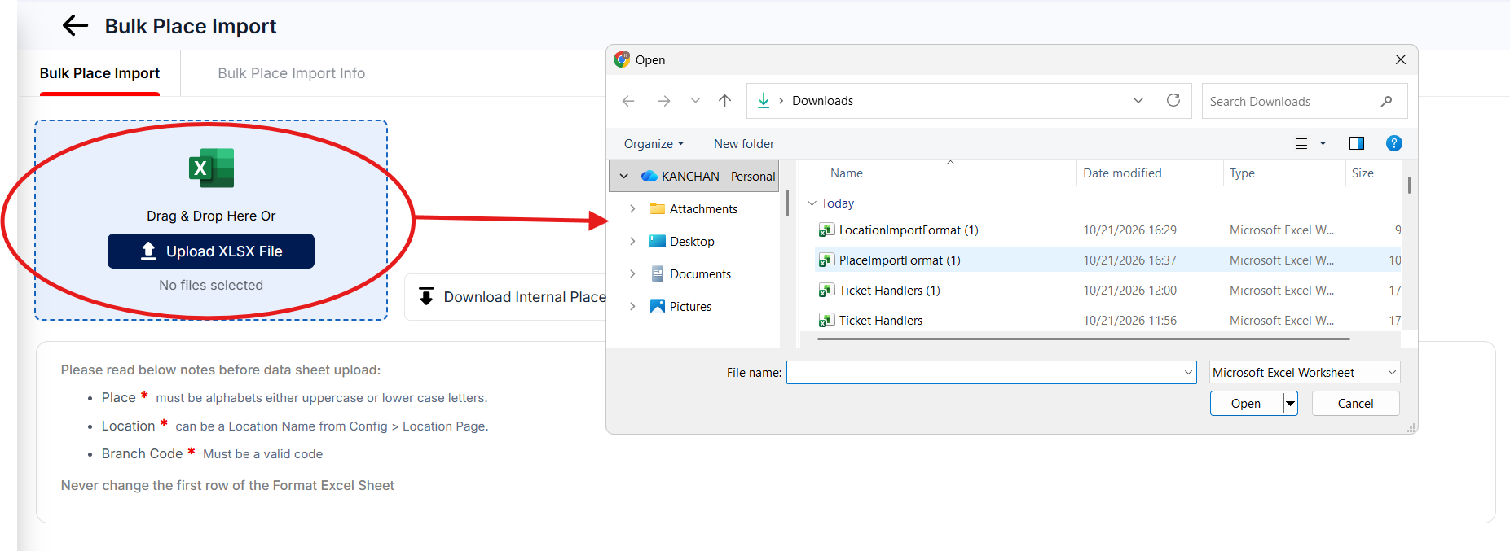Viewport: 1510px width, 551px height.
Task: Go back using the Bulk Place Import arrow
Action: (x=75, y=26)
